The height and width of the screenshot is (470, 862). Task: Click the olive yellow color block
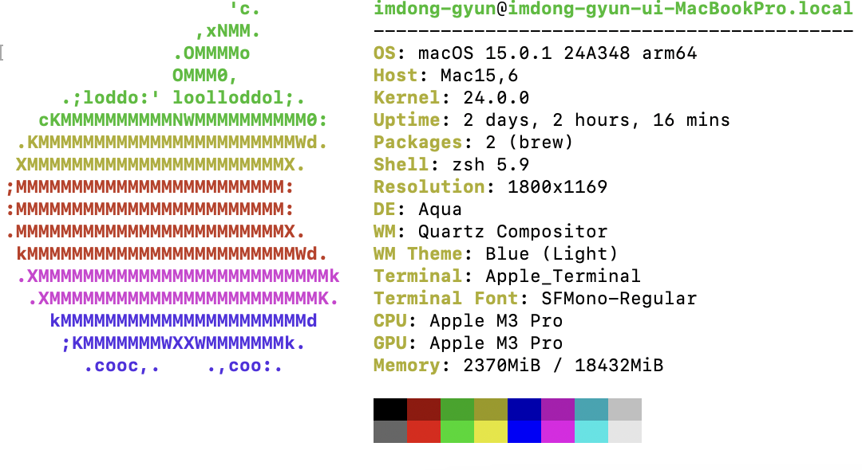[x=491, y=409]
